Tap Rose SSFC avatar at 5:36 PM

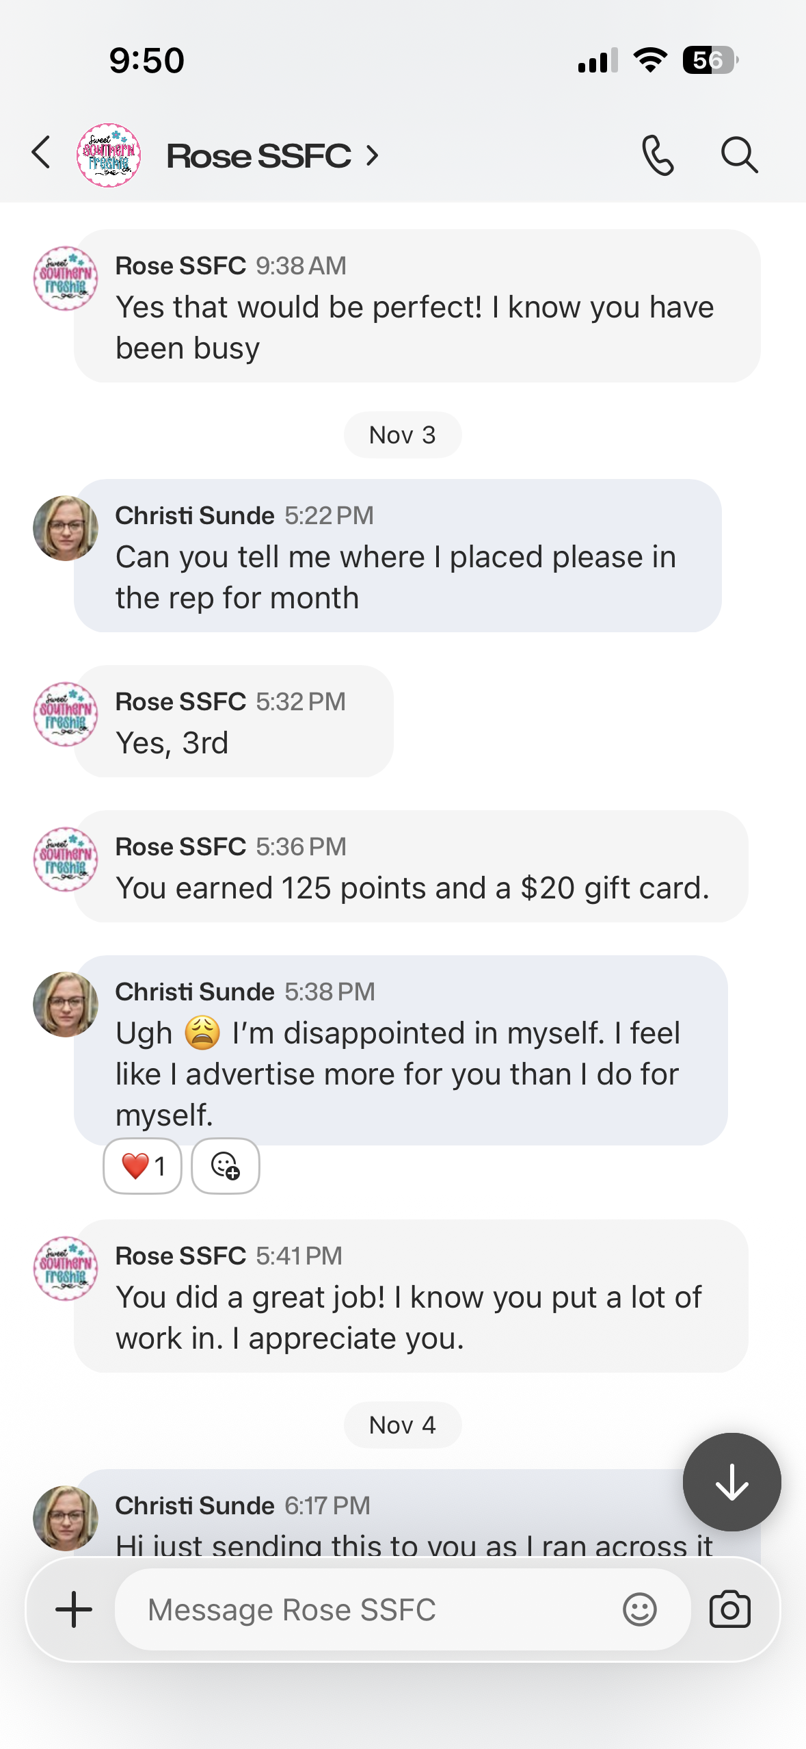pyautogui.click(x=66, y=859)
